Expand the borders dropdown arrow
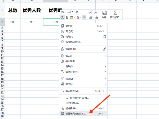 (94, 17)
